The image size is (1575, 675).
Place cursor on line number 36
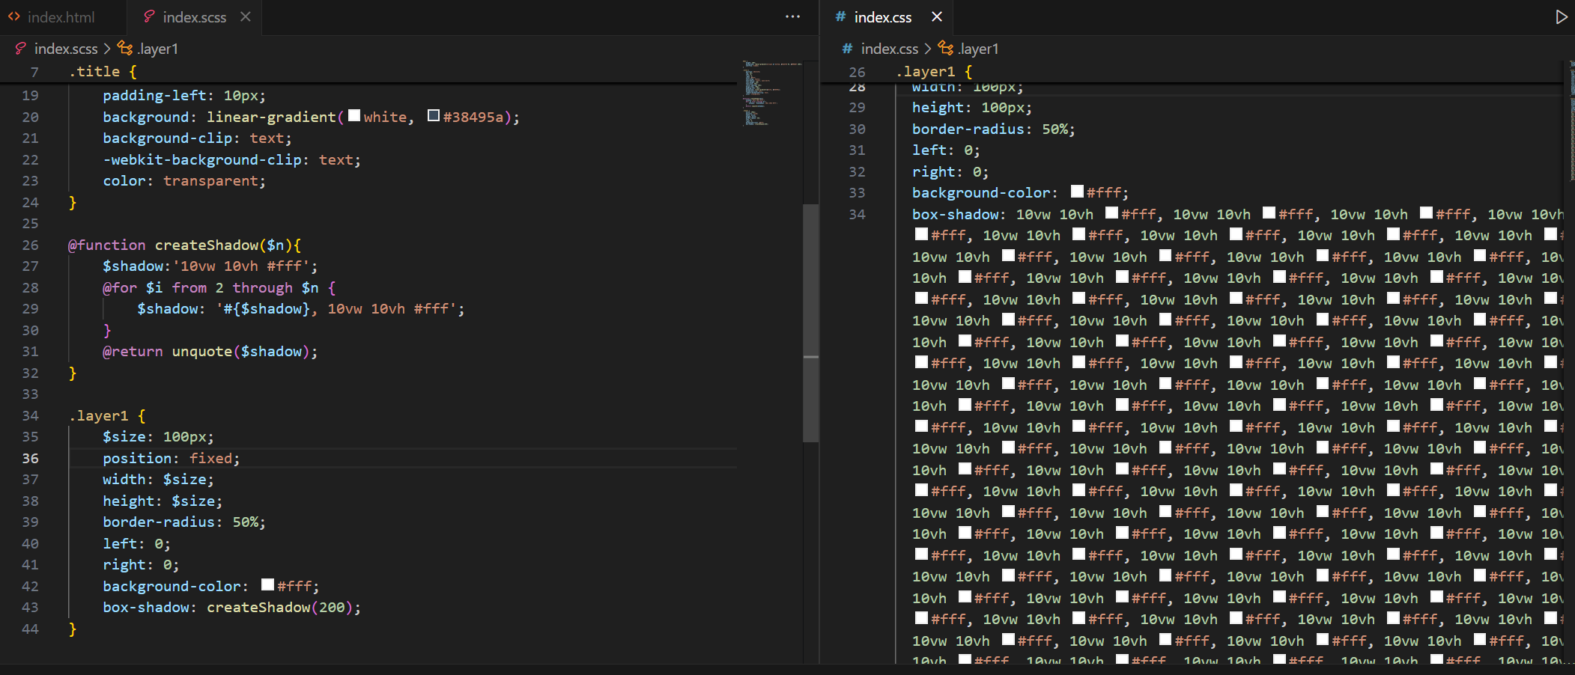30,458
